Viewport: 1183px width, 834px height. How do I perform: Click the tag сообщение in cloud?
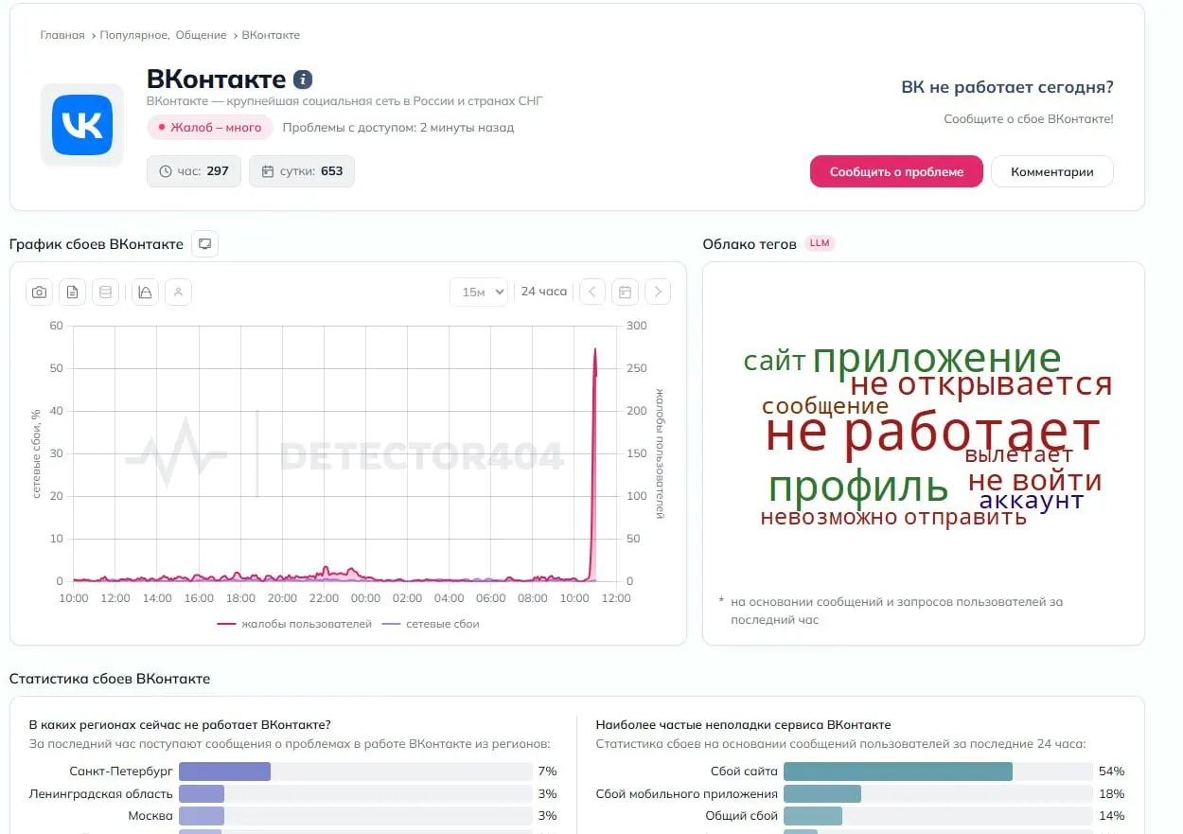tap(825, 406)
